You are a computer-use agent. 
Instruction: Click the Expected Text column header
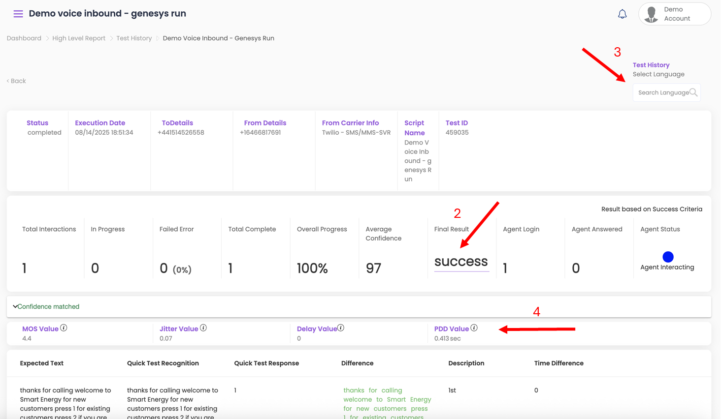42,363
